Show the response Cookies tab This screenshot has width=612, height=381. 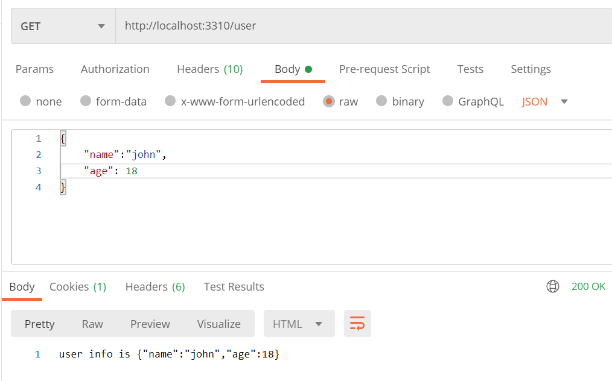tap(78, 287)
